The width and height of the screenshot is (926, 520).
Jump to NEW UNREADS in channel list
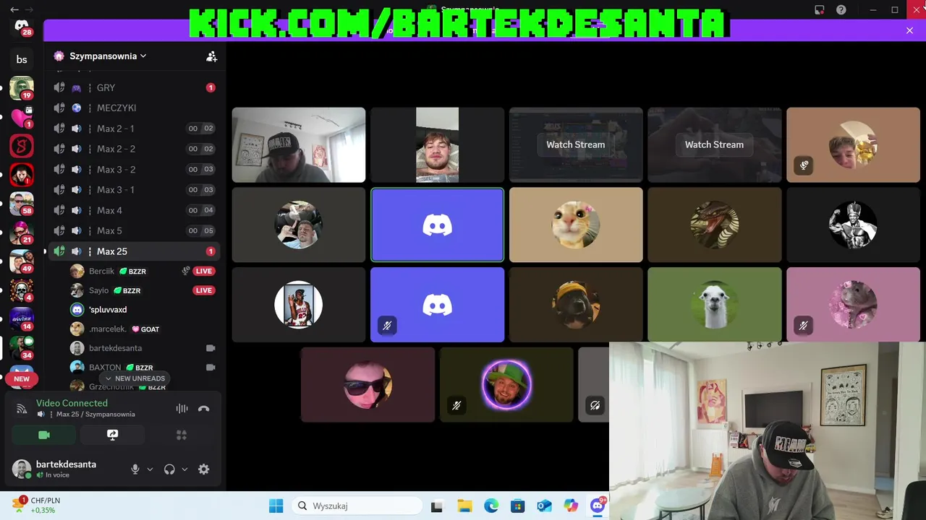pos(135,378)
